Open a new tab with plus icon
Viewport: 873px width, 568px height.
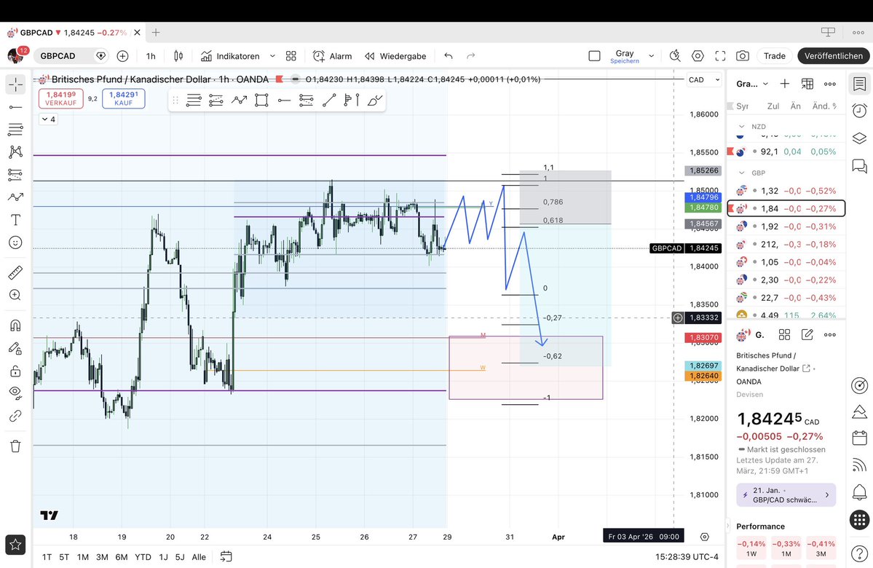pos(156,33)
